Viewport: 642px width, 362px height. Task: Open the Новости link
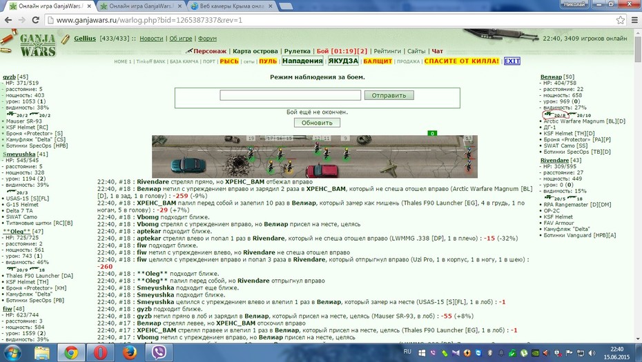151,39
